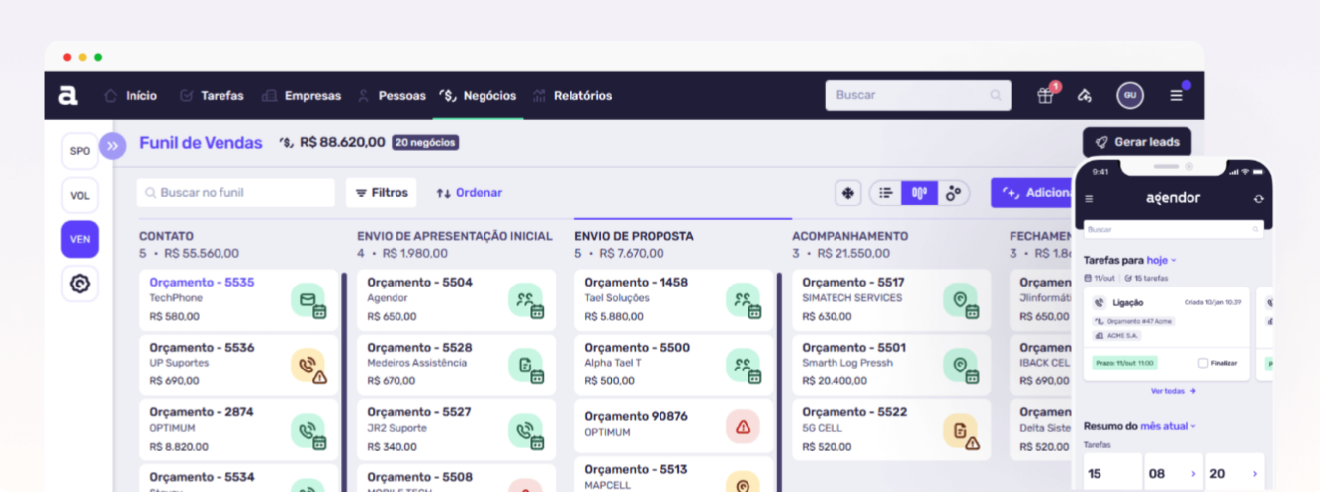
Task: Click location icon on Orçamento - 5513 card
Action: tap(743, 483)
